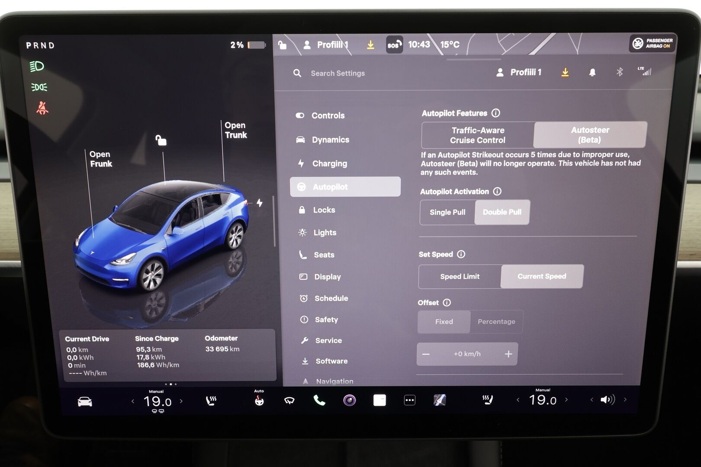Image resolution: width=701 pixels, height=467 pixels.
Task: Open the phone app from the bottom bar
Action: coord(320,400)
